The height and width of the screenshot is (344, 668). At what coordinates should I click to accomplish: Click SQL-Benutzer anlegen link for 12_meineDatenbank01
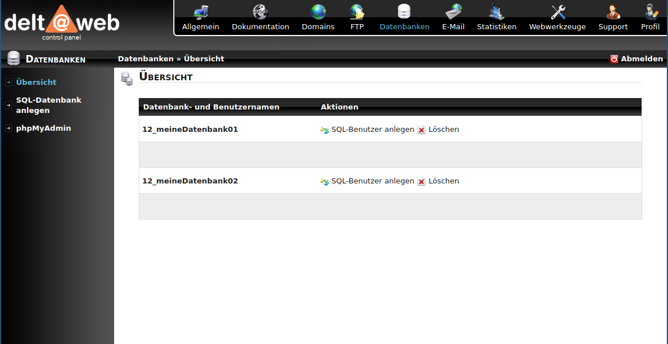(373, 130)
